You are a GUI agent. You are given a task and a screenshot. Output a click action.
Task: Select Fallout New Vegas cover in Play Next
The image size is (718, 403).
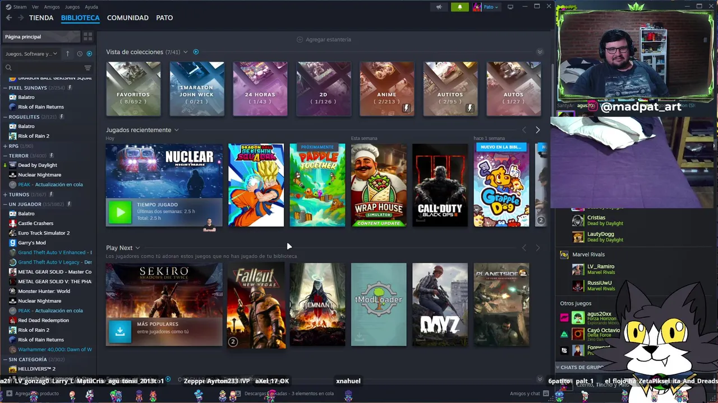tap(256, 305)
